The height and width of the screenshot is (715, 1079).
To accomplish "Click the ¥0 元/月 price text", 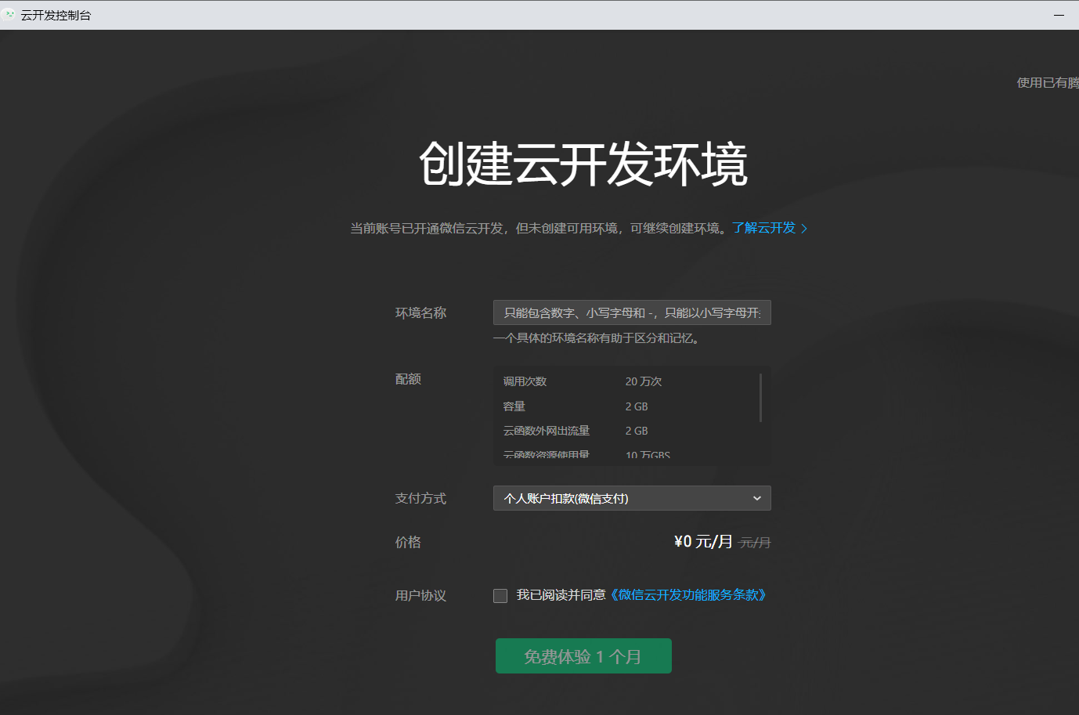I will tap(703, 542).
